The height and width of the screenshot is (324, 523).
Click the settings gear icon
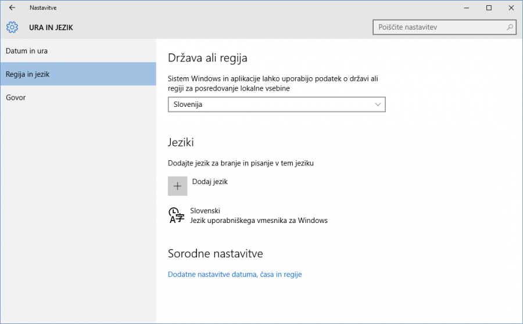click(x=12, y=27)
